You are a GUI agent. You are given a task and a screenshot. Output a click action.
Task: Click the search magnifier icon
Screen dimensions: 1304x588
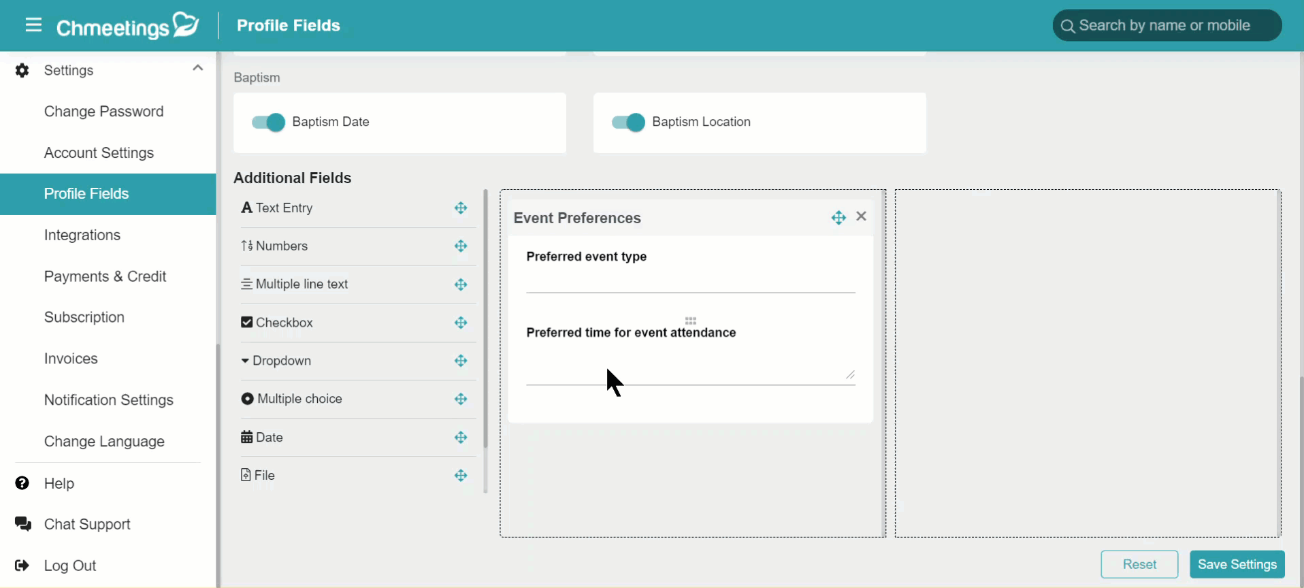click(1068, 26)
